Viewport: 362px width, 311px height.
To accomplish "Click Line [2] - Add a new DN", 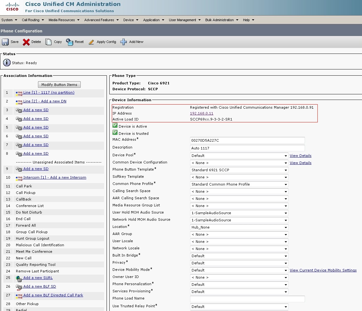I will coord(45,101).
